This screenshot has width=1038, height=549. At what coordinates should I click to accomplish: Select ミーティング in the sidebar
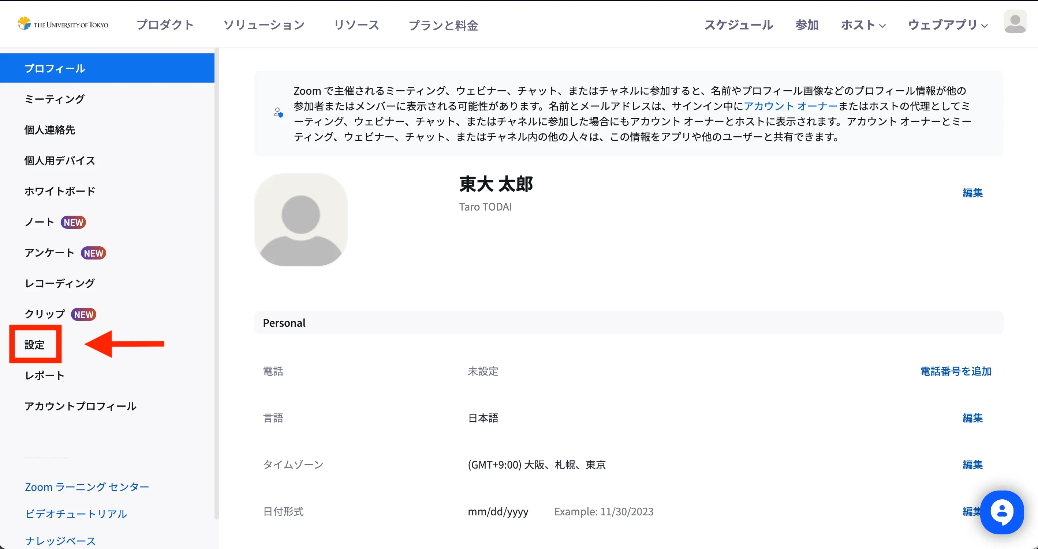click(x=55, y=99)
